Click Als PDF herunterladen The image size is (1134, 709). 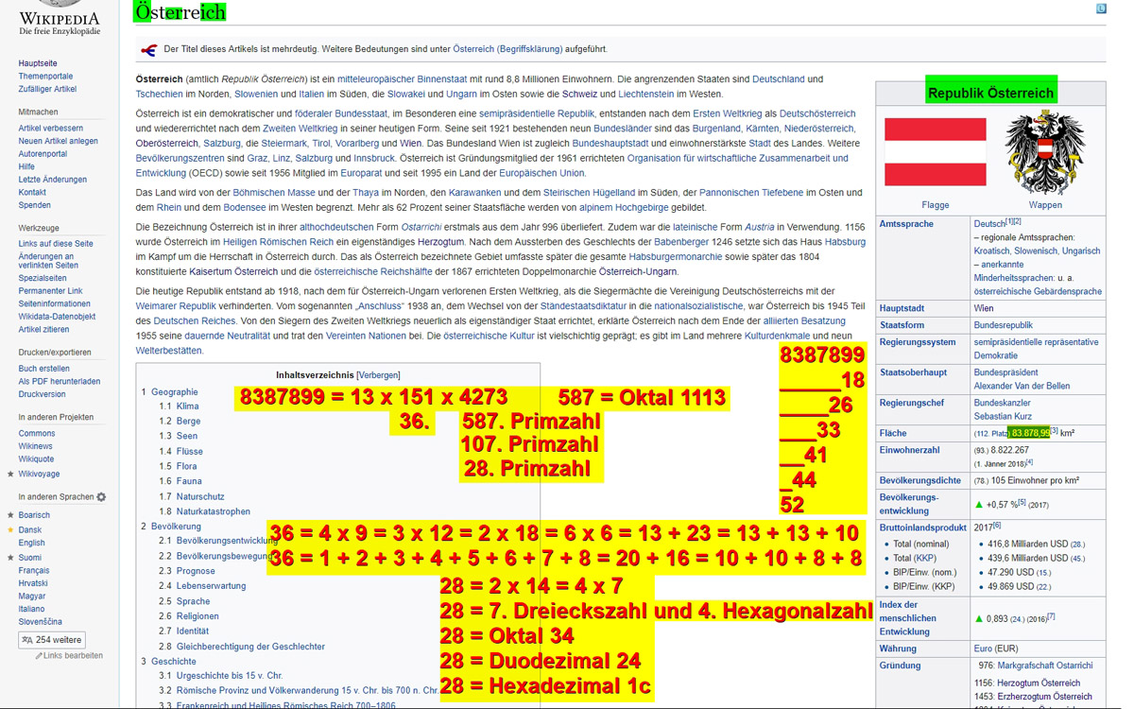point(60,382)
